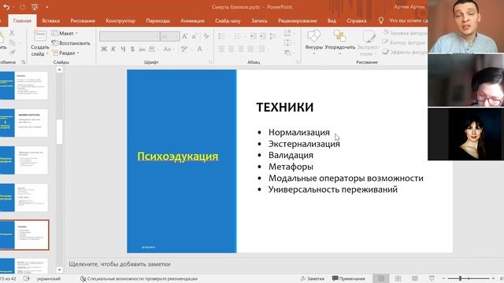This screenshot has width=504, height=283.
Task: Open the Упорядочить arrange dropdown
Action: tap(339, 42)
